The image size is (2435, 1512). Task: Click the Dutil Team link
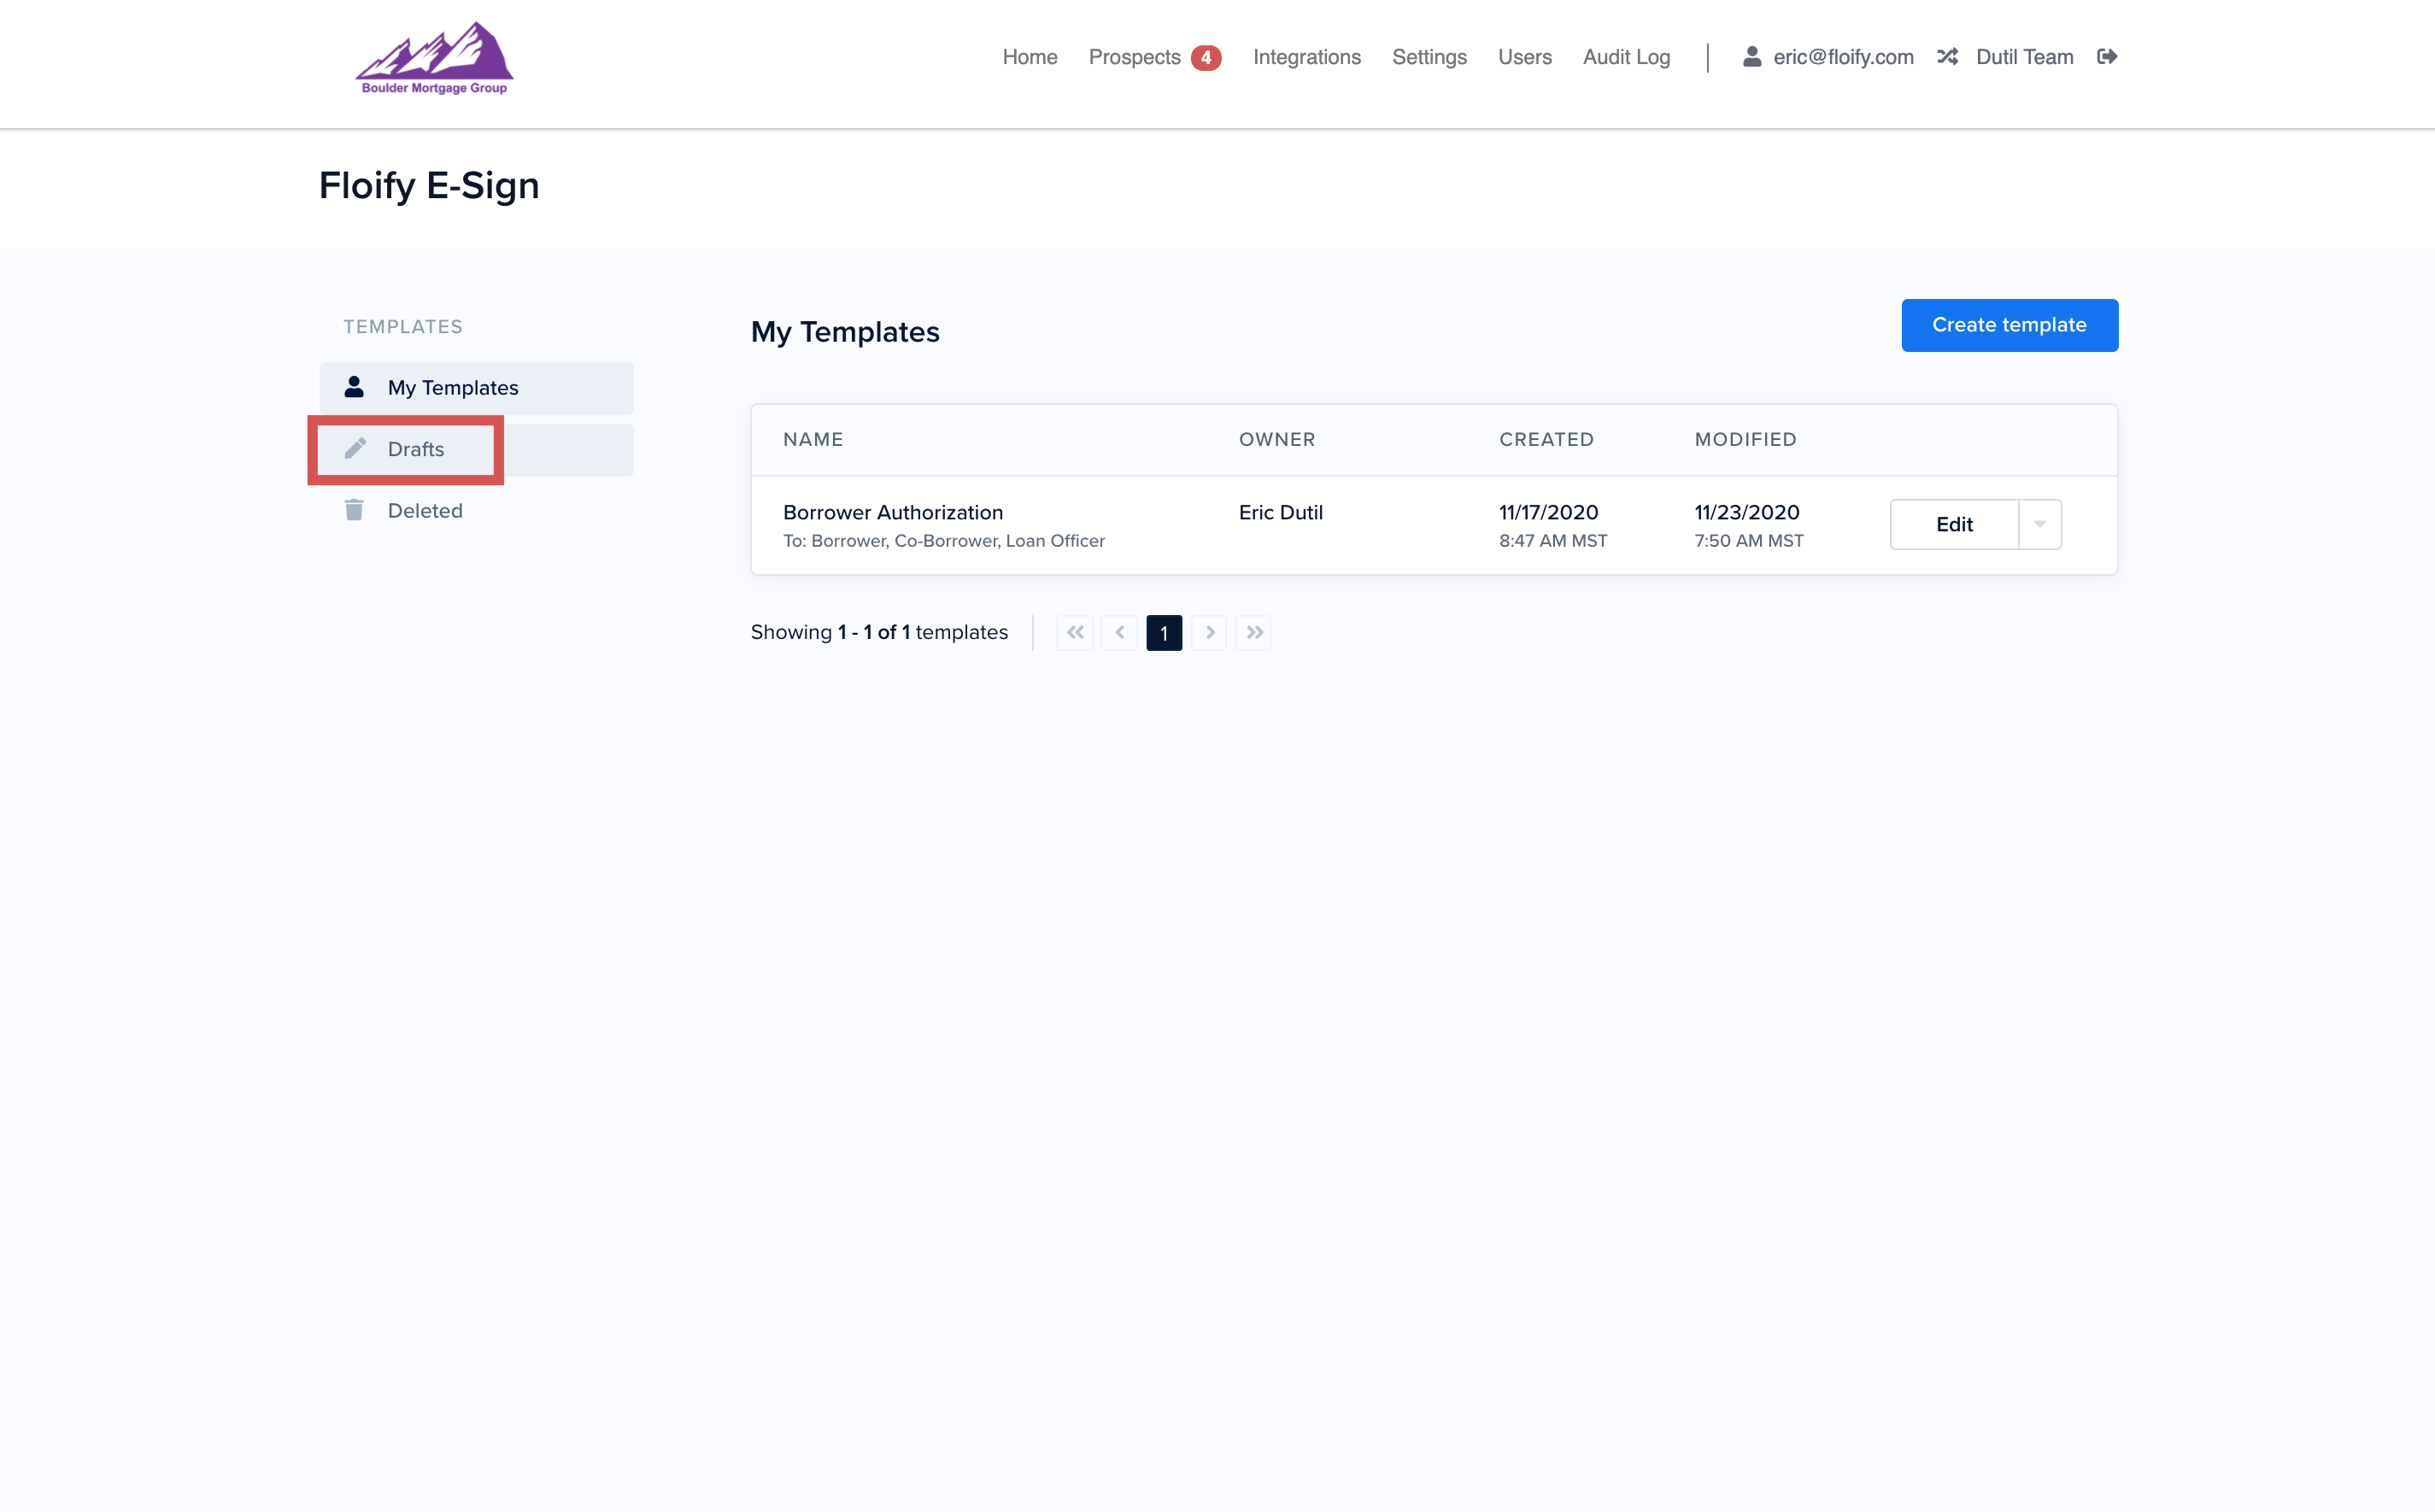(2024, 57)
